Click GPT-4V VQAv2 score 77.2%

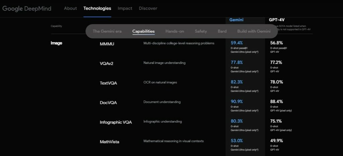click(276, 62)
